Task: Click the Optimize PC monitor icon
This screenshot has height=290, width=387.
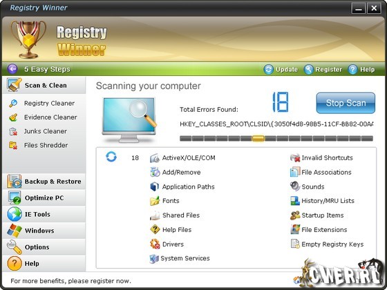Action: point(15,197)
